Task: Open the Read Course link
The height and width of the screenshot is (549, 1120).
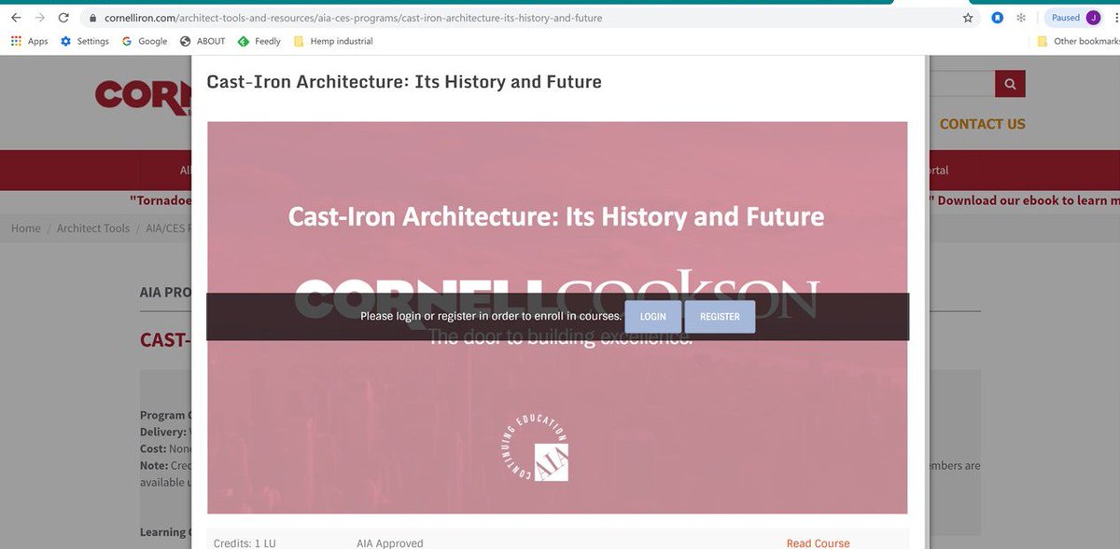Action: click(818, 542)
